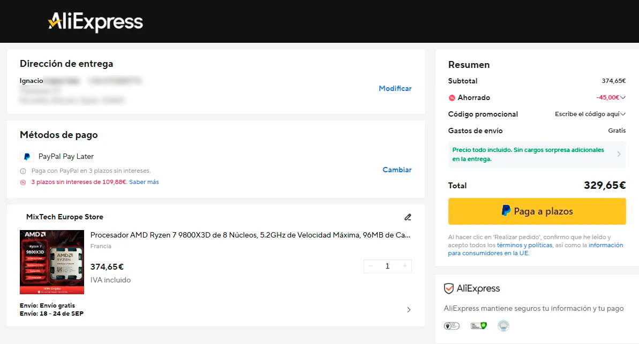Click the PayPal icon beside PayPal Pay Later
Screen dimensions: 639x344
pos(27,157)
